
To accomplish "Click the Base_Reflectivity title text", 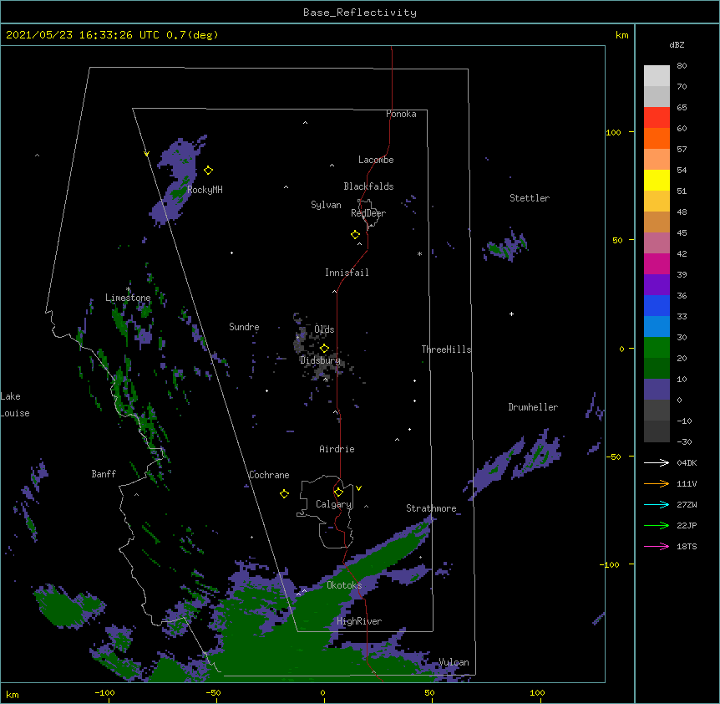I will click(x=360, y=13).
